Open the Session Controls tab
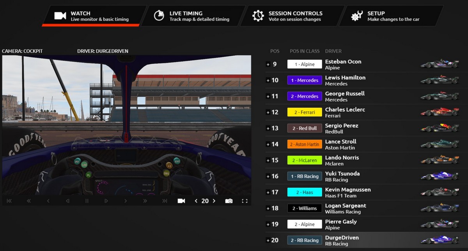The image size is (468, 251). 292,16
